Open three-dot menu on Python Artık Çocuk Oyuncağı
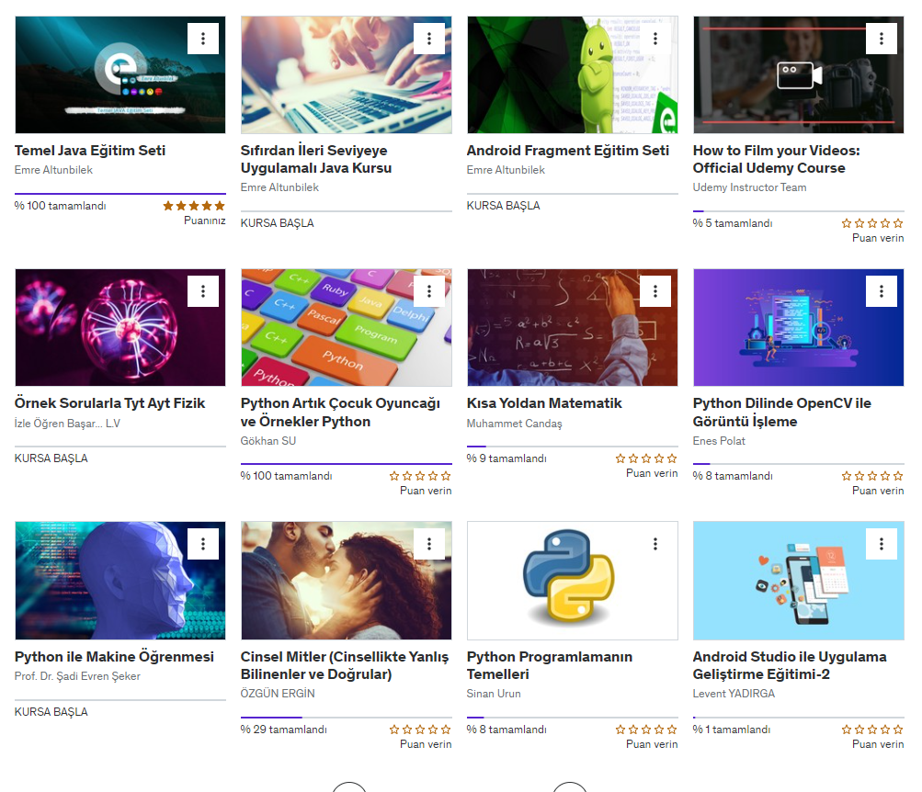 click(x=429, y=291)
